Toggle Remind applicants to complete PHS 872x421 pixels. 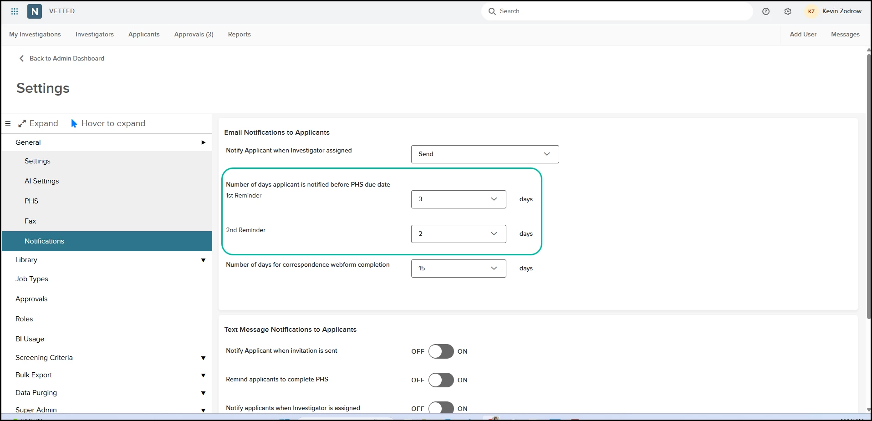(441, 380)
